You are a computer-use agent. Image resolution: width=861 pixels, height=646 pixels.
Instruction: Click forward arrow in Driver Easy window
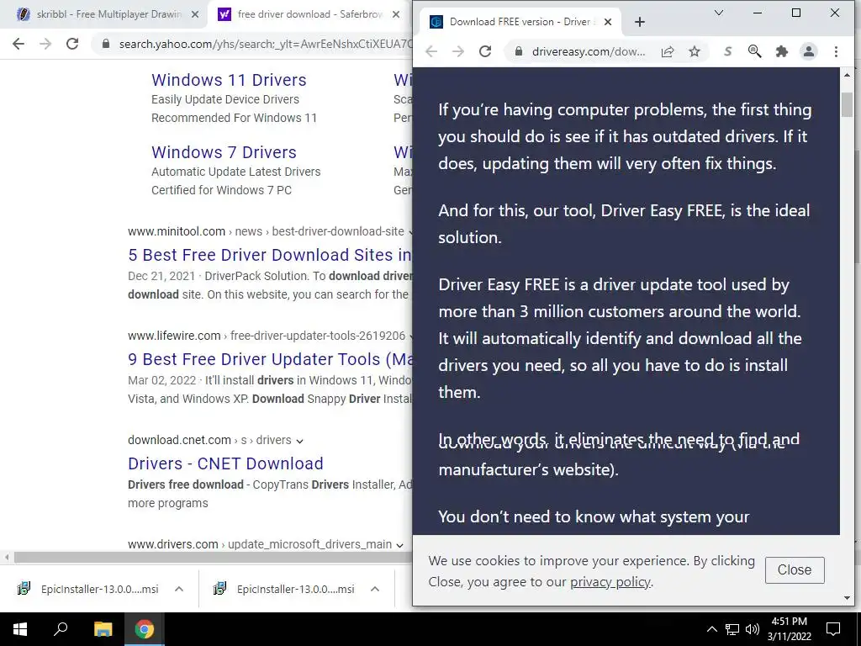[x=458, y=51]
